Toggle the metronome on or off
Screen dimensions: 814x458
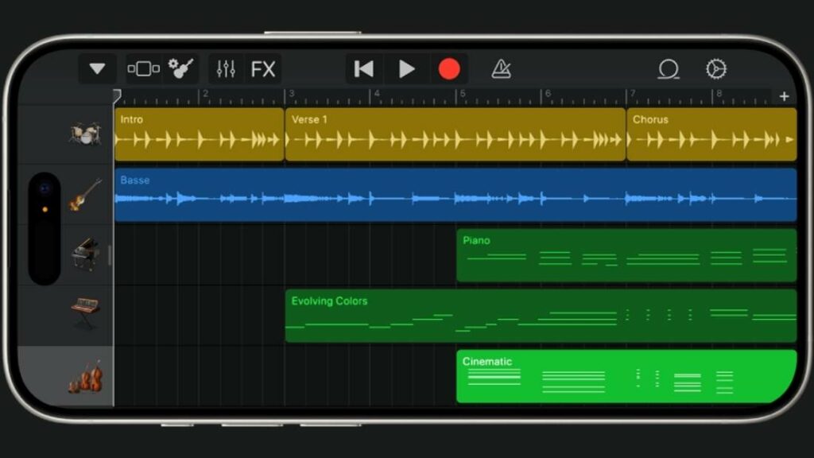(x=501, y=69)
